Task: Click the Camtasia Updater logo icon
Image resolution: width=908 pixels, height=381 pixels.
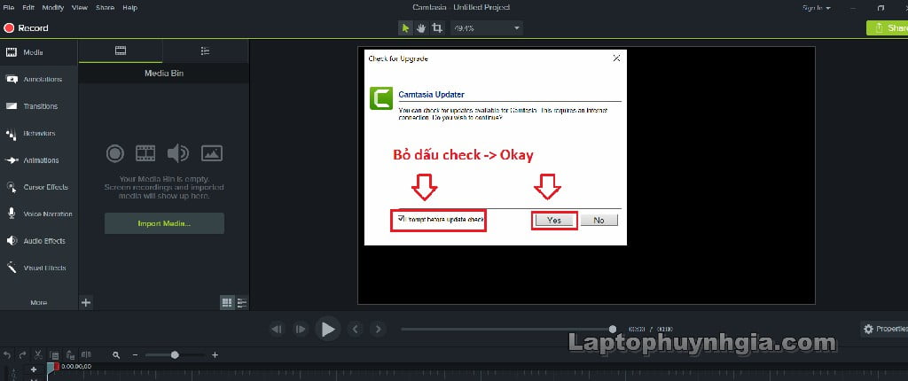Action: click(x=381, y=98)
